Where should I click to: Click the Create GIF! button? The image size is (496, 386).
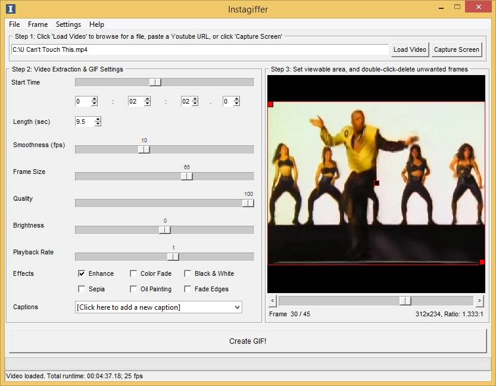coord(248,341)
